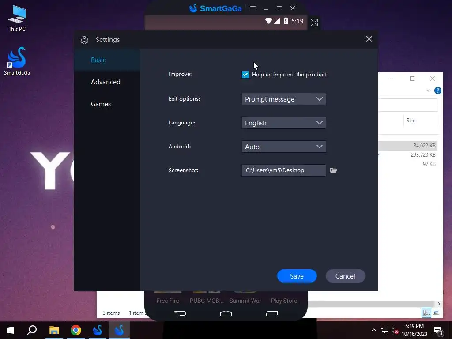This screenshot has width=452, height=339.
Task: Tap the Android home navigation button
Action: [226, 313]
